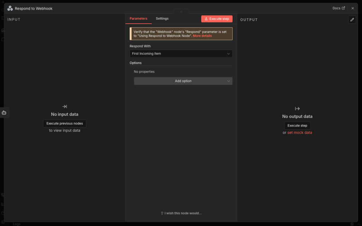Click the input arrow icon above No input data
362x226 pixels.
point(65,106)
